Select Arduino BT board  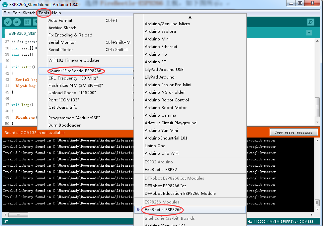coord(190,62)
